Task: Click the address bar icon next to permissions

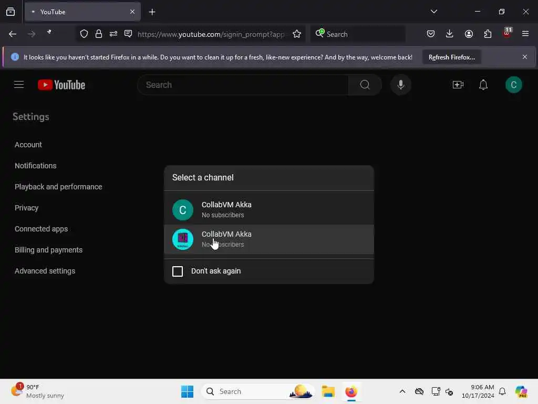Action: tap(128, 34)
